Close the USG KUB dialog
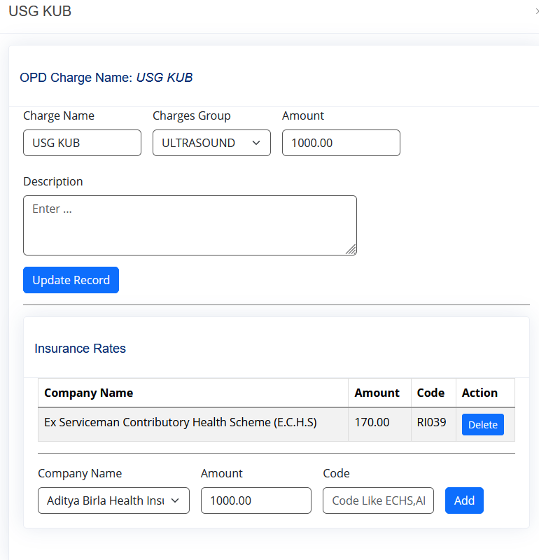539x560 pixels. 537,11
